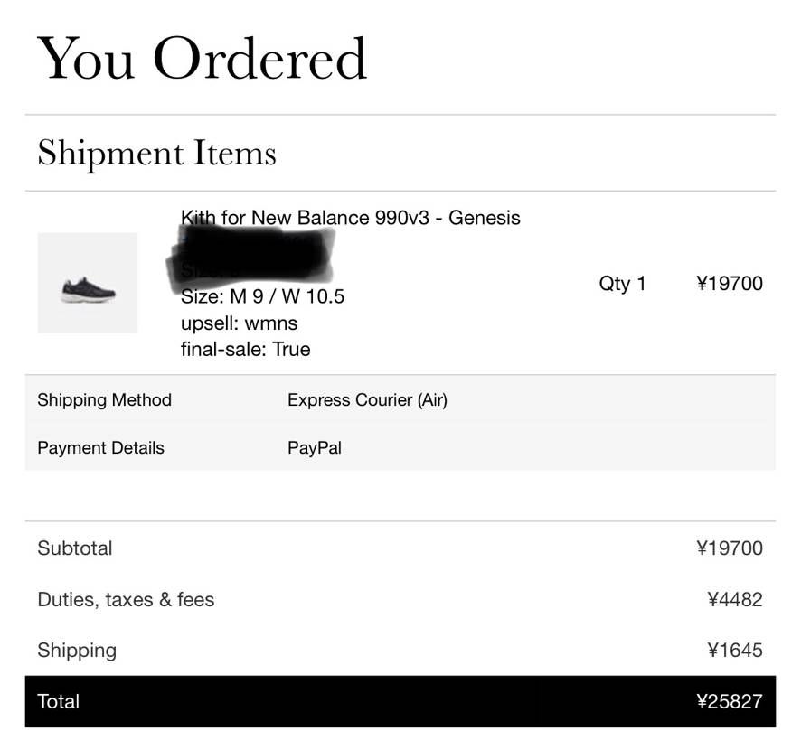Click the sneaker product thumbnail
This screenshot has height=750, width=801.
click(x=88, y=283)
